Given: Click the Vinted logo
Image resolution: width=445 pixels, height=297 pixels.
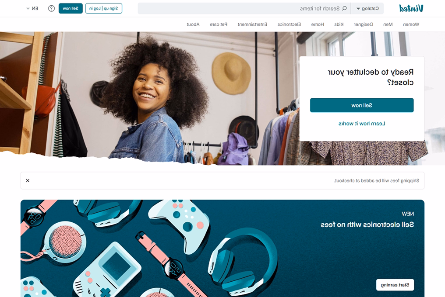Looking at the screenshot, I should [411, 8].
